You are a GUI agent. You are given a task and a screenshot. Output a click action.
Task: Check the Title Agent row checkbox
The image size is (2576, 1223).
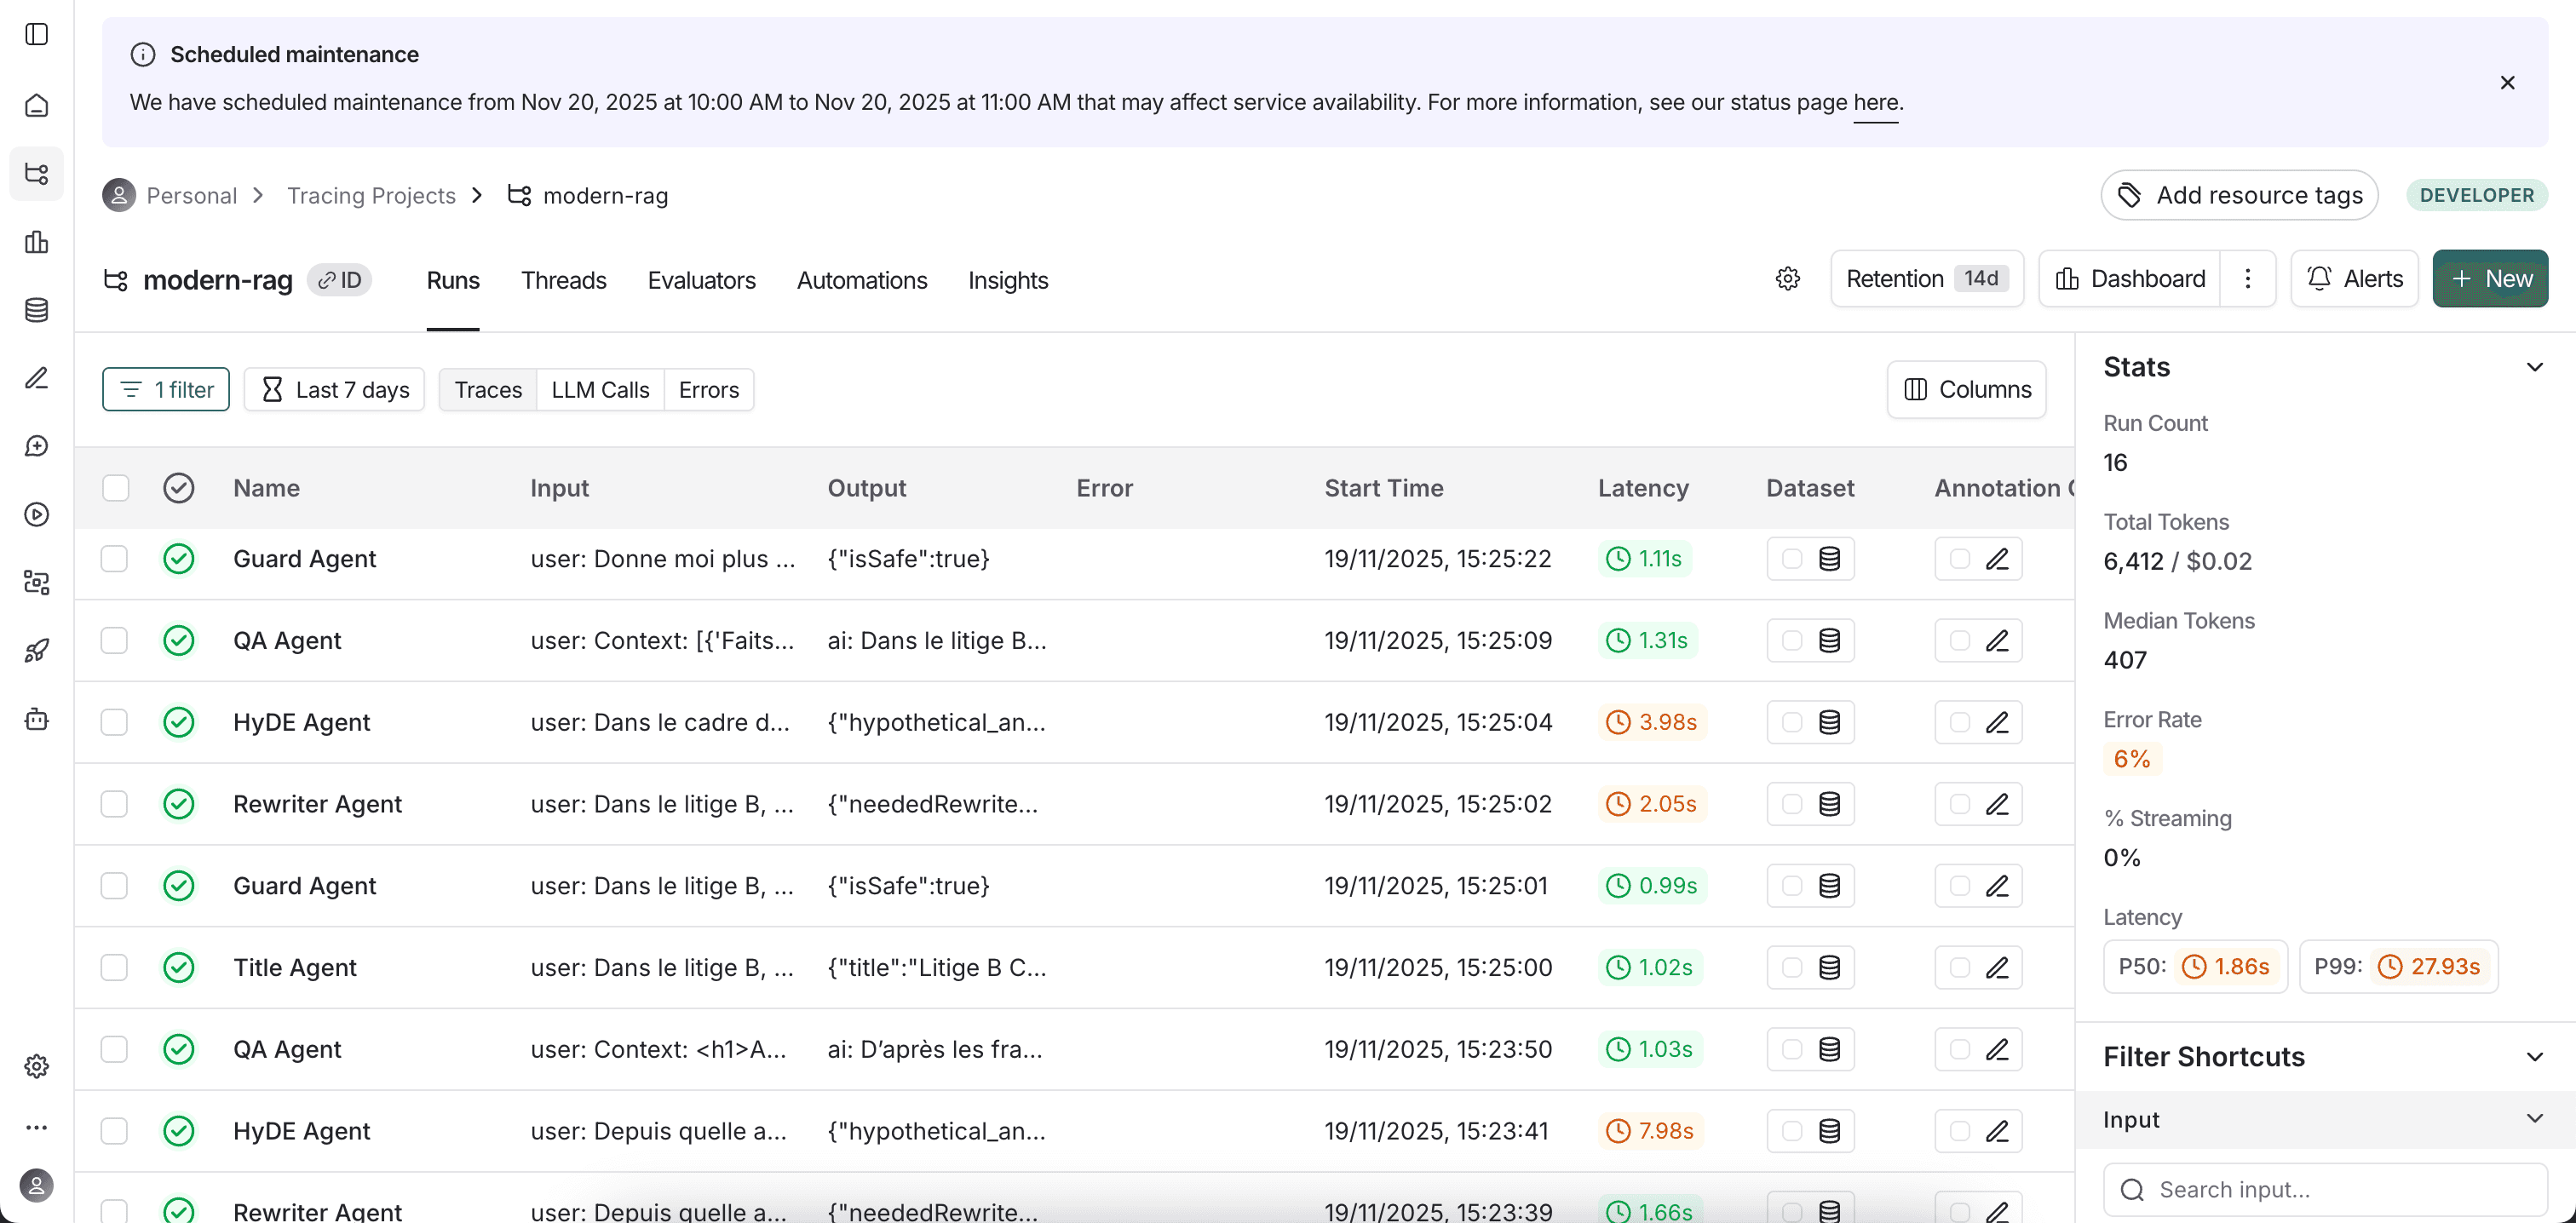tap(114, 968)
